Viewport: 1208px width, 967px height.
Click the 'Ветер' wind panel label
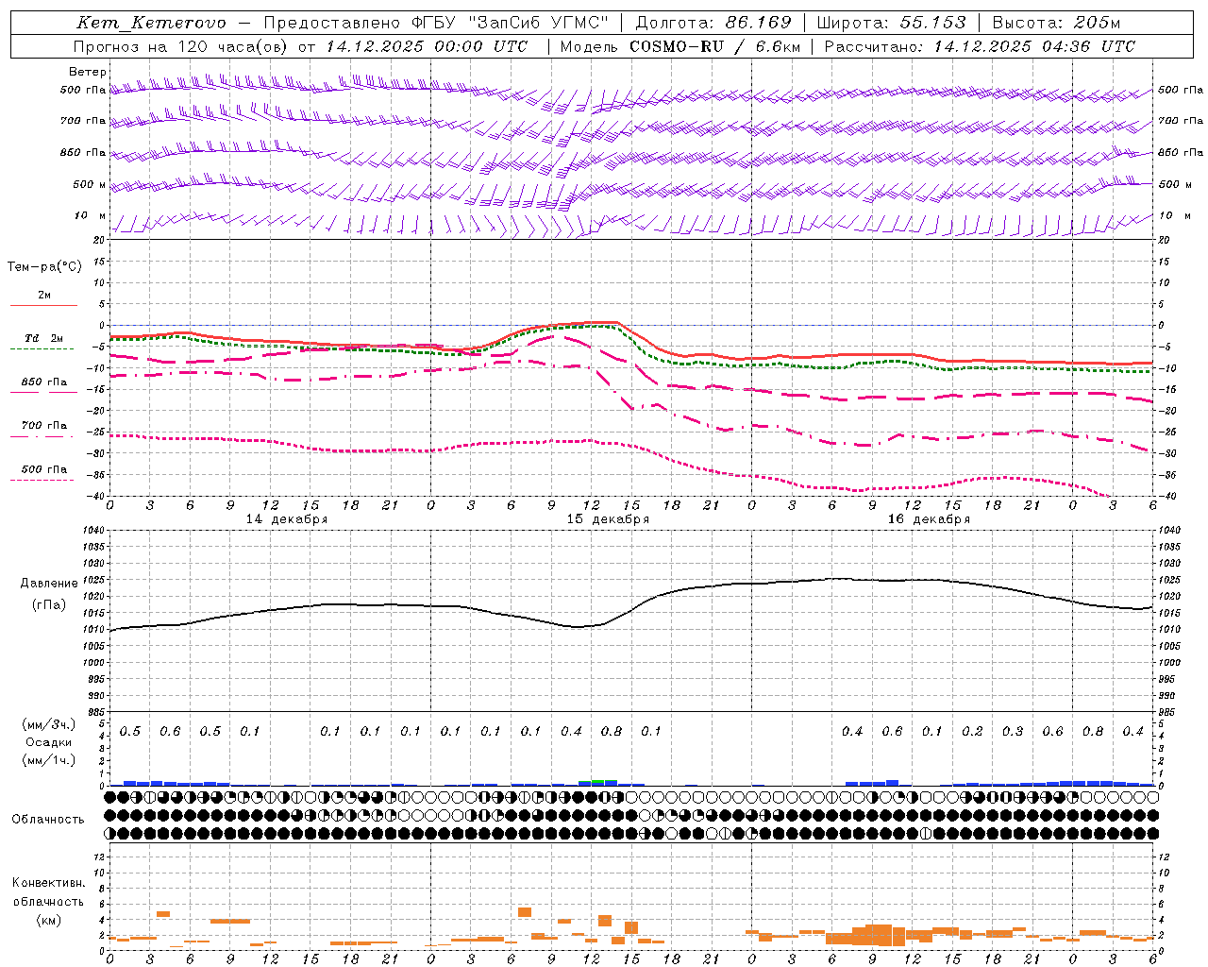click(88, 72)
